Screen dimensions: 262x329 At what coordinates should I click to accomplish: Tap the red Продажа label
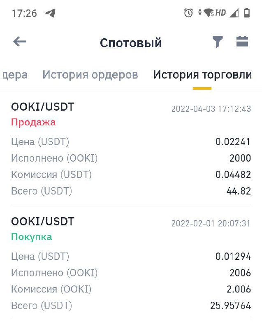33,122
